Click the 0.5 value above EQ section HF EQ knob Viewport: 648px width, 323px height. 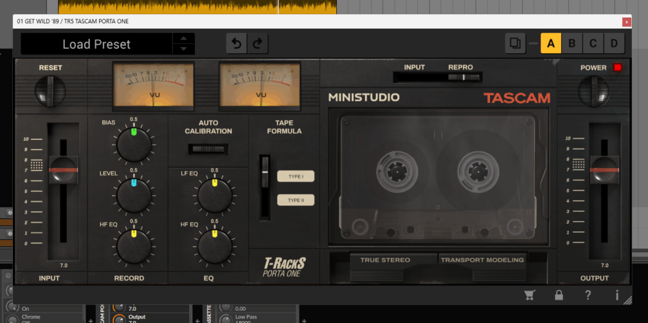pos(214,221)
